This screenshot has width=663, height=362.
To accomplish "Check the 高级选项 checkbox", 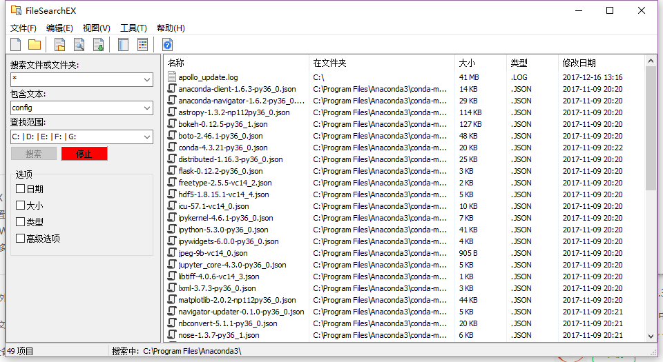I will pos(20,238).
